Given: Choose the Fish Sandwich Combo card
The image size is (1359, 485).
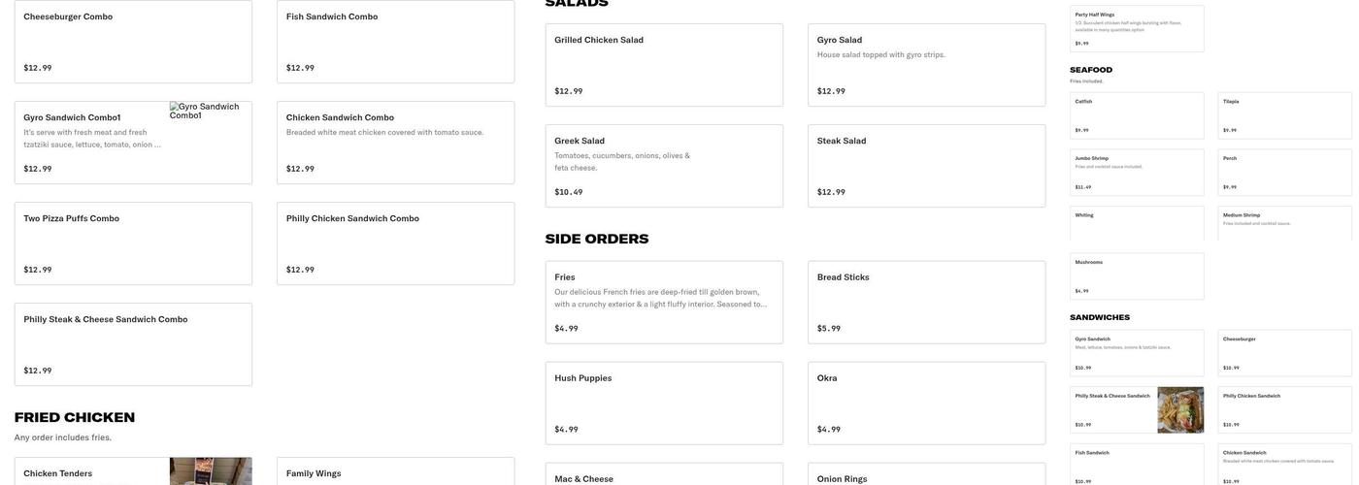Looking at the screenshot, I should [x=395, y=42].
